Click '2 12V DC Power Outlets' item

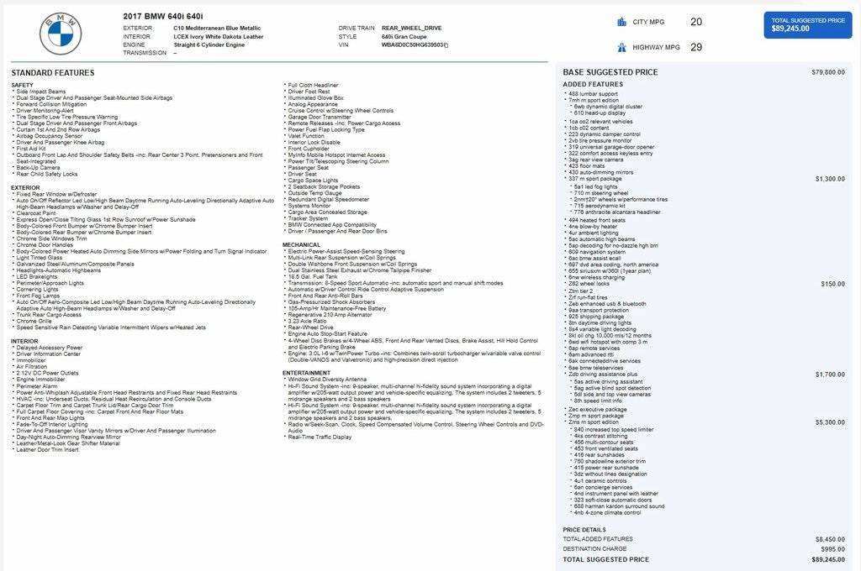(x=47, y=373)
